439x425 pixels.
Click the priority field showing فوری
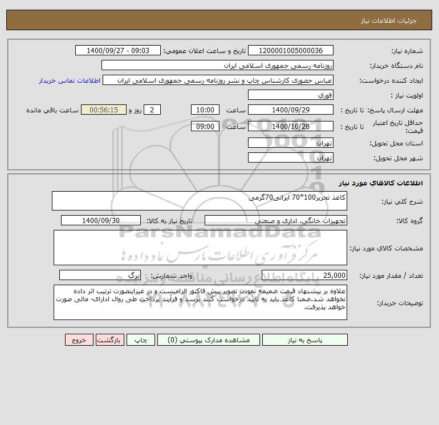pos(291,95)
